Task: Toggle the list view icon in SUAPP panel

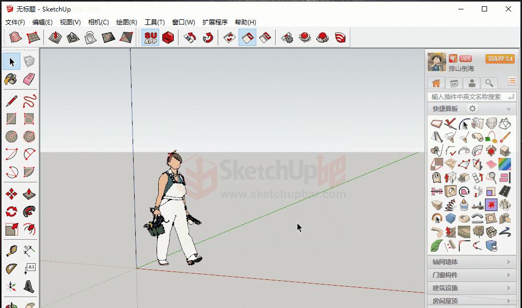Action: tap(512, 81)
